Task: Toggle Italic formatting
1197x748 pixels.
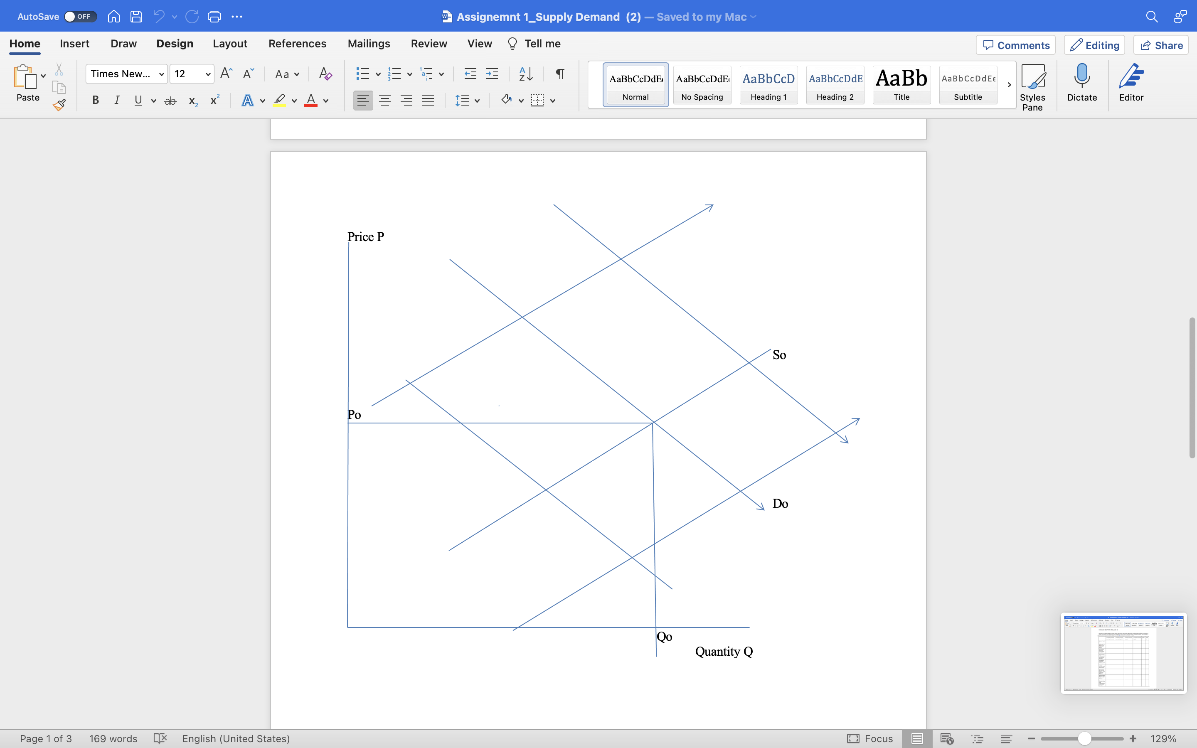Action: [x=117, y=101]
